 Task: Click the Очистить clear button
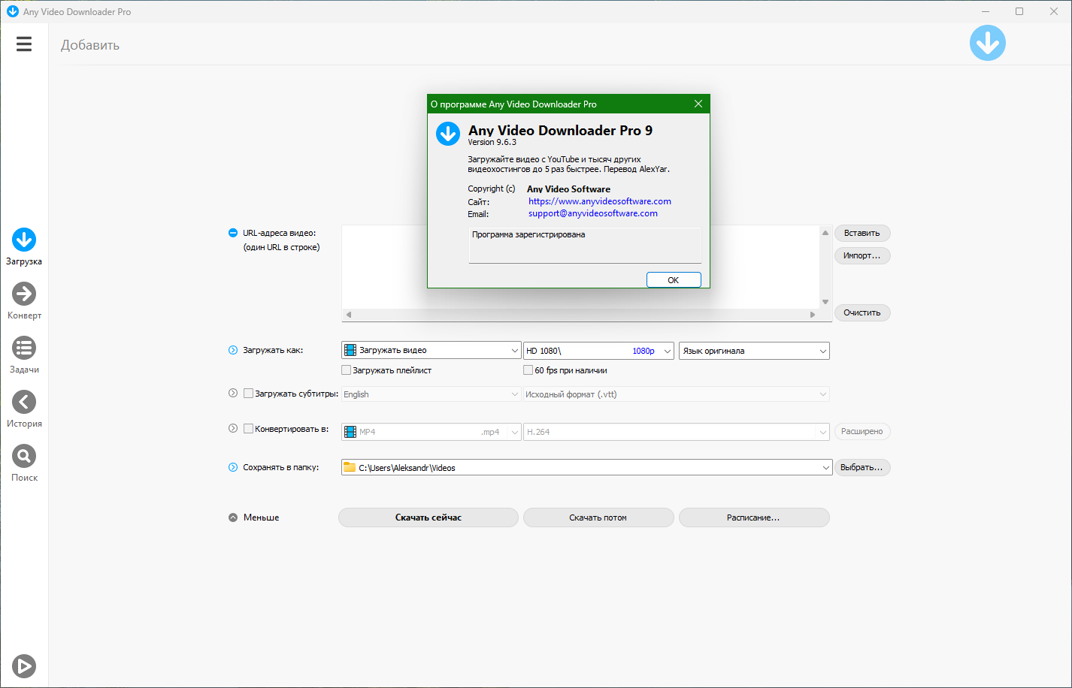click(862, 312)
